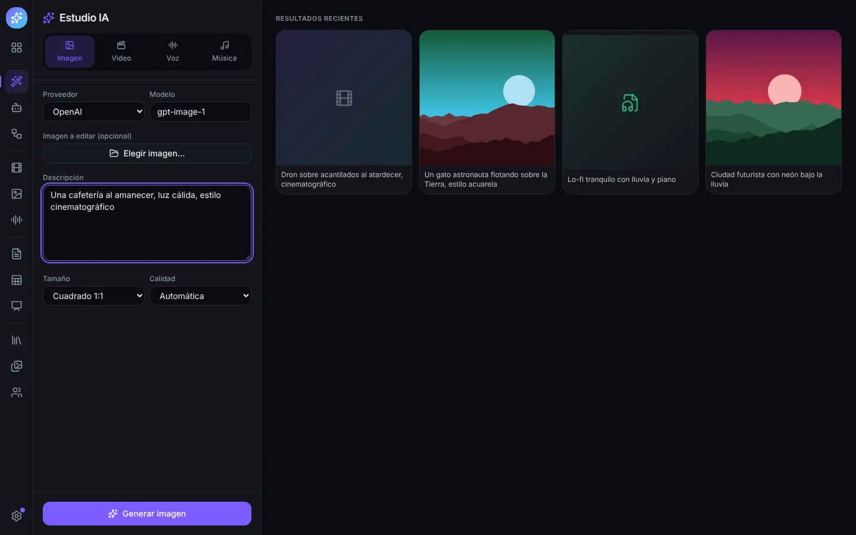Open the library books icon in sidebar
This screenshot has height=535, width=856.
tap(17, 341)
